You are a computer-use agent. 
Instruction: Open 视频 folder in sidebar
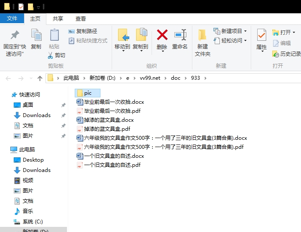click(x=24, y=181)
